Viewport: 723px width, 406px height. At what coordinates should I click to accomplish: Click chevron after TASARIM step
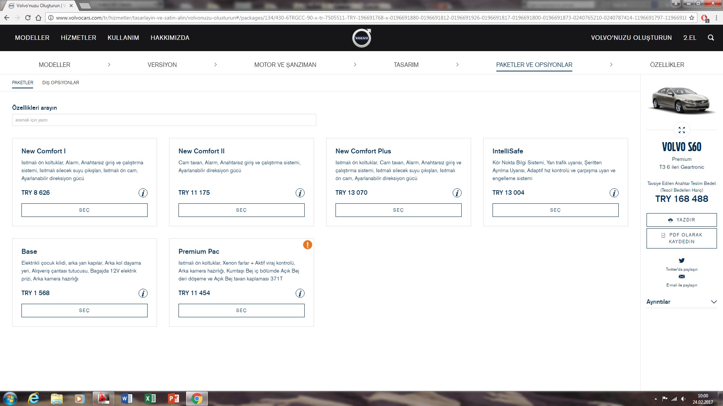458,65
